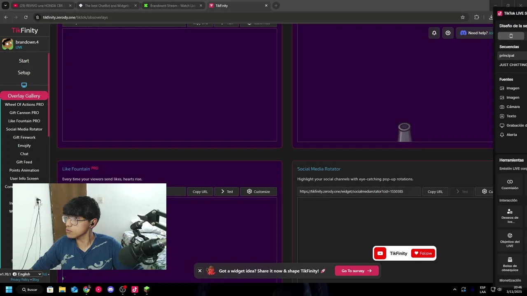
Task: Switch to The best ChatBot and Widgets tab
Action: [x=107, y=6]
